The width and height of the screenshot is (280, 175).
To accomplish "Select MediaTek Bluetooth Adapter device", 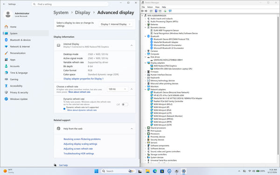I will click(166, 42).
